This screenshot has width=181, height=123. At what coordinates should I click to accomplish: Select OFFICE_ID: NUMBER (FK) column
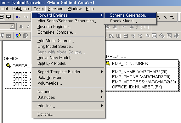tap(137, 87)
